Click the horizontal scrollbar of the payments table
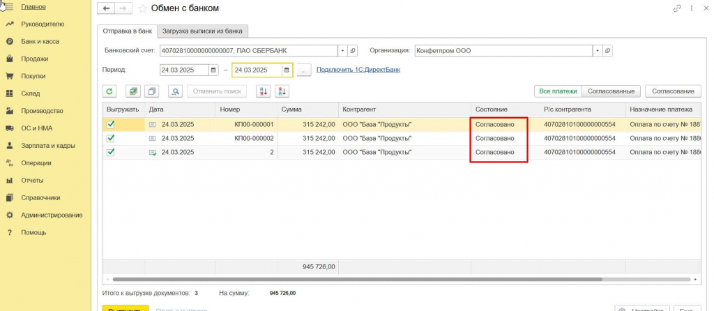 coord(358,279)
